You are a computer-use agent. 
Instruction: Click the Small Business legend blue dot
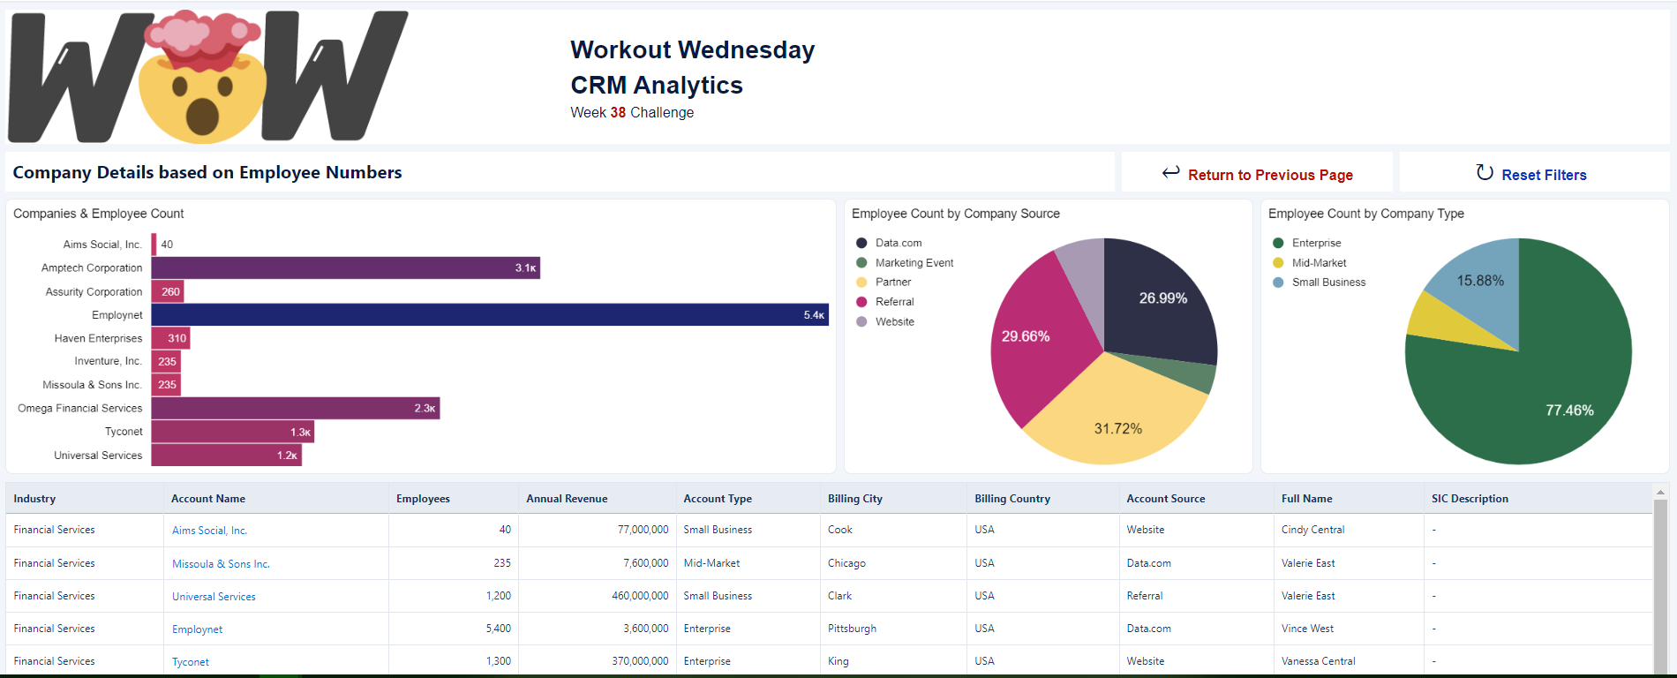[x=1278, y=282]
